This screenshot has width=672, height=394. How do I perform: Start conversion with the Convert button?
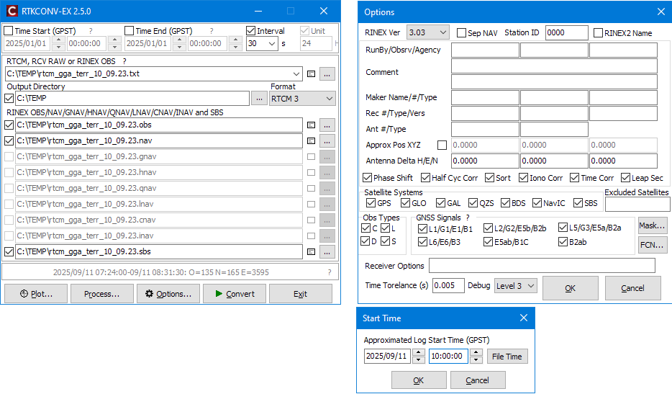[235, 294]
